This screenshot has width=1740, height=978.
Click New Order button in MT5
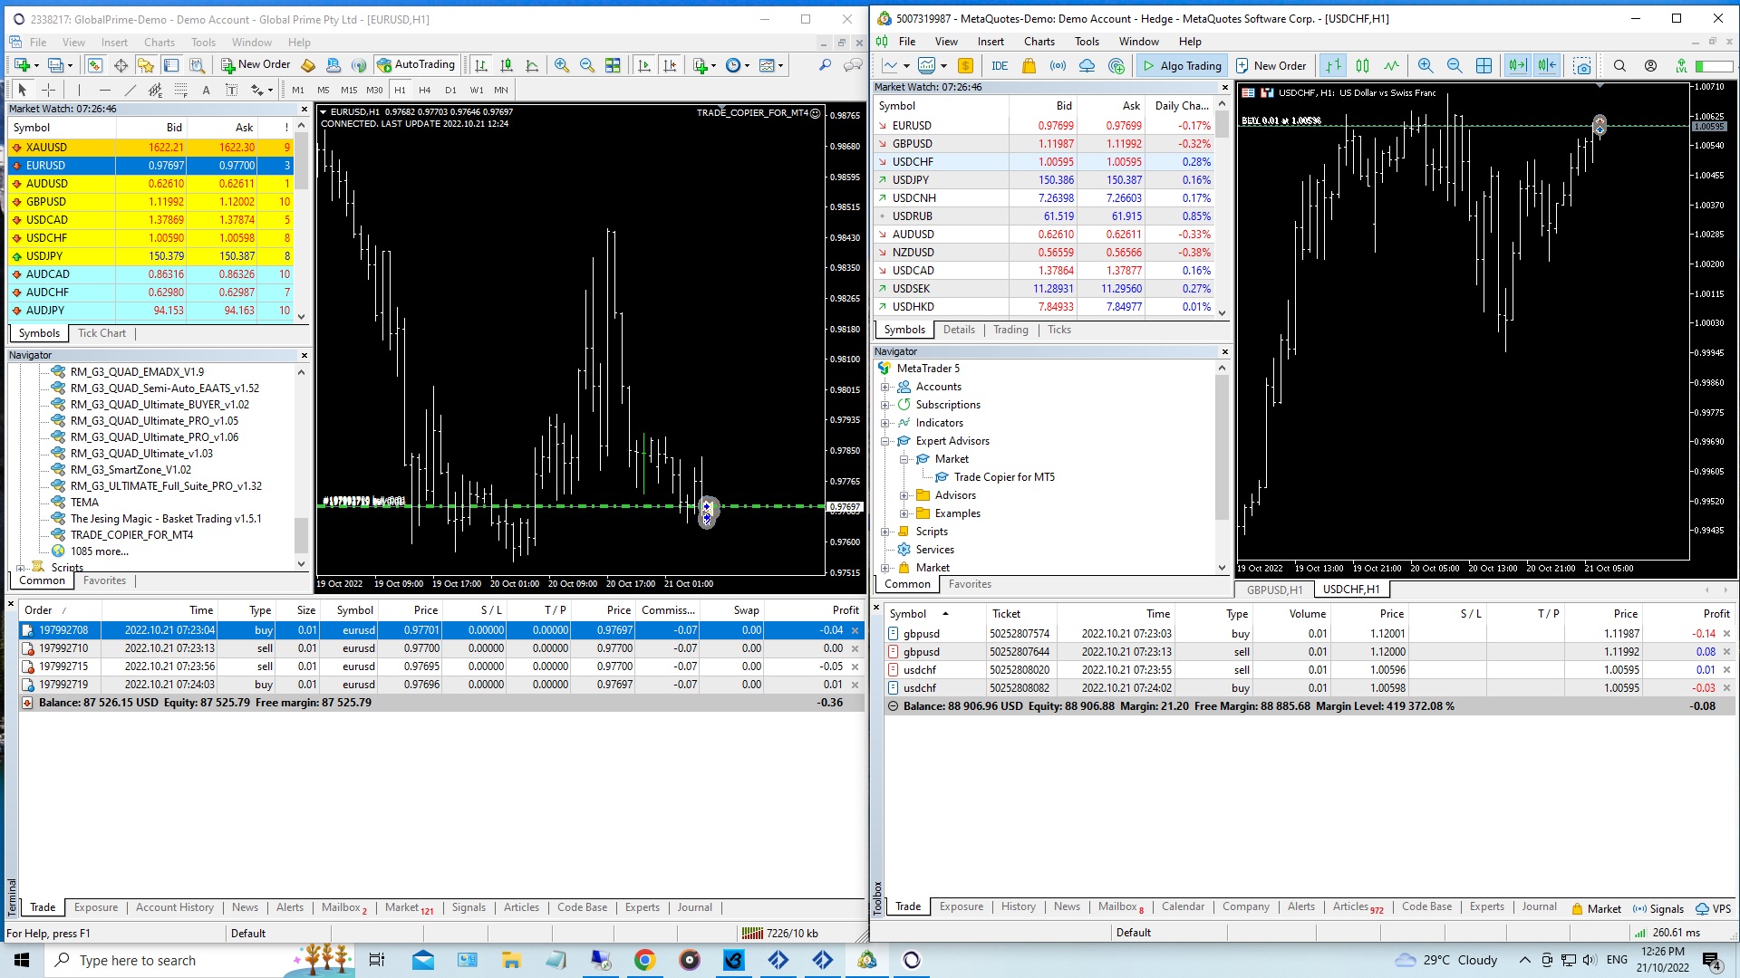point(1271,66)
